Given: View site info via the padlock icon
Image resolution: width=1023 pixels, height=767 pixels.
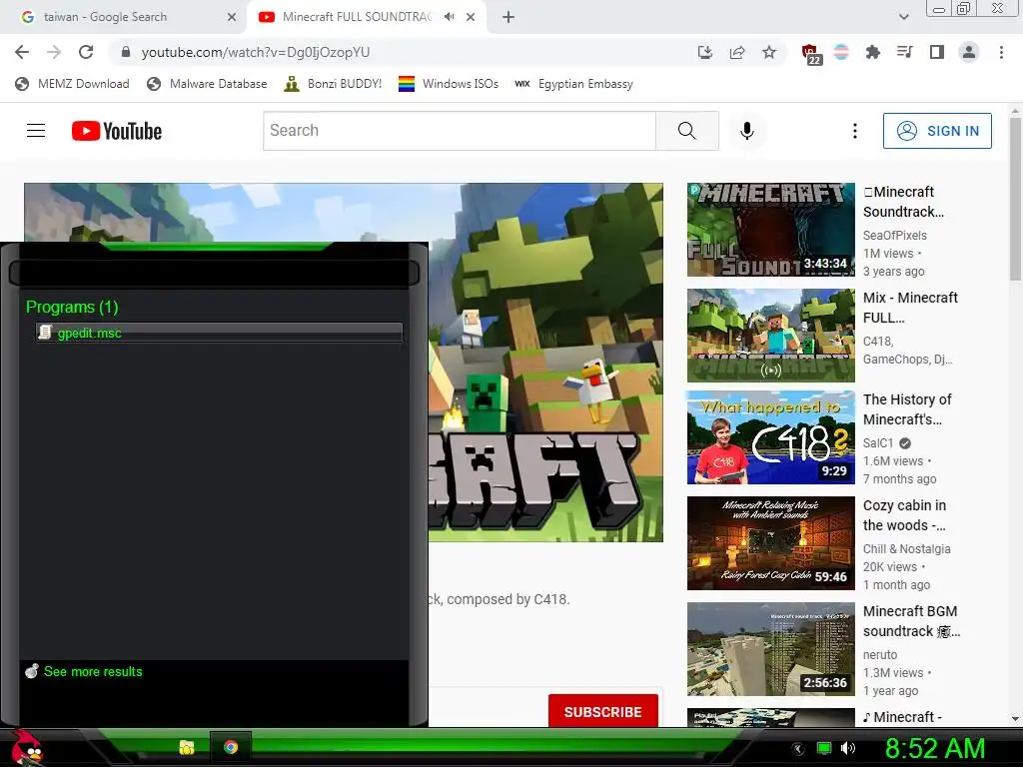Looking at the screenshot, I should pos(126,52).
